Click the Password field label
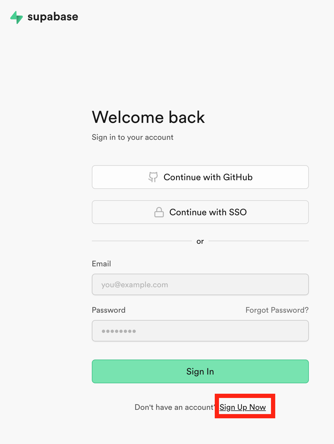Screen dimensions: 334x444 [109, 310]
